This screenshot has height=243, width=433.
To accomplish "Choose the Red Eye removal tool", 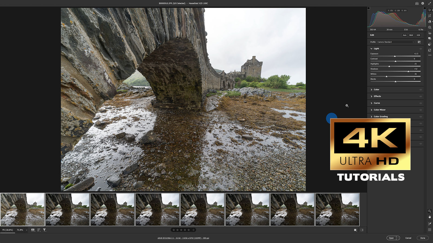I will point(429,33).
